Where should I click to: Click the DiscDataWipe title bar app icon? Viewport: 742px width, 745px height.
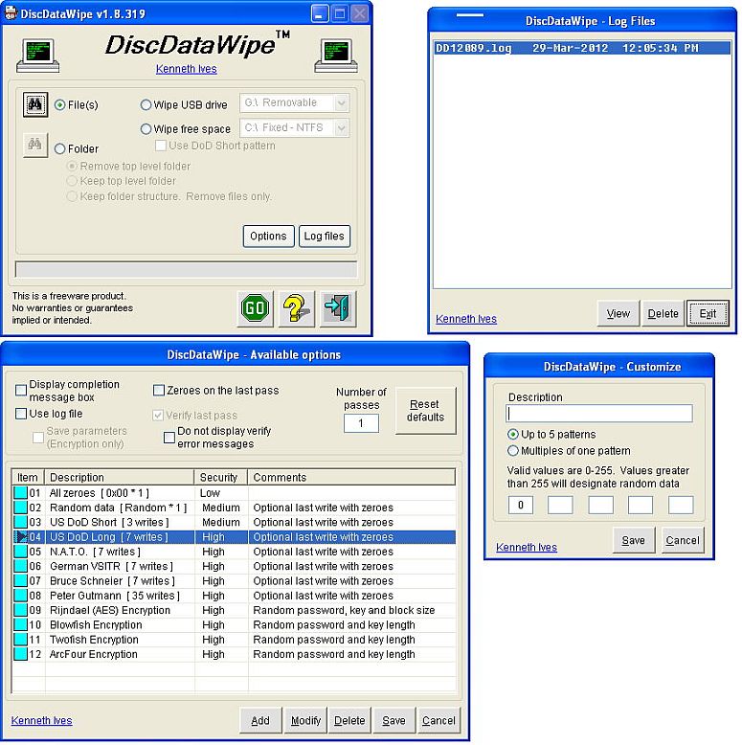pyautogui.click(x=11, y=13)
